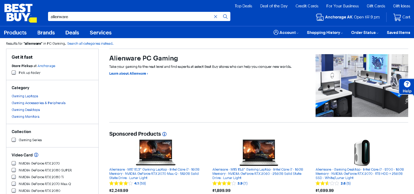Enable the Pick up today checkbox
This screenshot has width=414, height=194.
click(14, 73)
